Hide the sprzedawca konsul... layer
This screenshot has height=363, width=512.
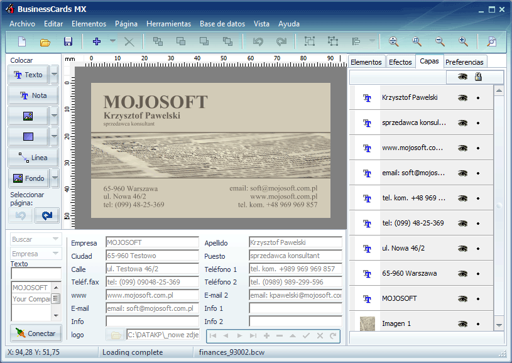pyautogui.click(x=462, y=122)
